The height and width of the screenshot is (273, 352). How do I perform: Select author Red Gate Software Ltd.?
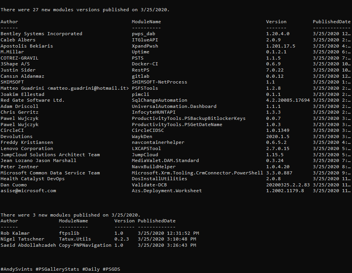point(32,100)
